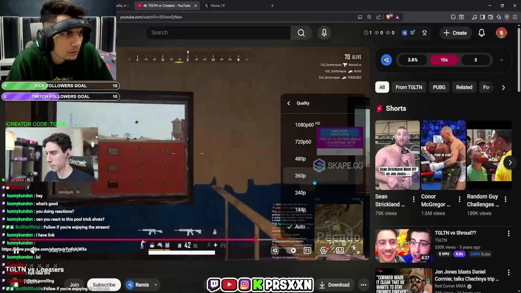Image resolution: width=521 pixels, height=293 pixels.
Task: Toggle the browser sidebar panel icon
Action: tap(482, 17)
